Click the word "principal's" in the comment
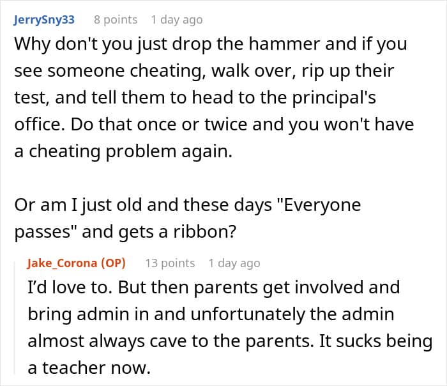This screenshot has width=447, height=386. [x=334, y=98]
